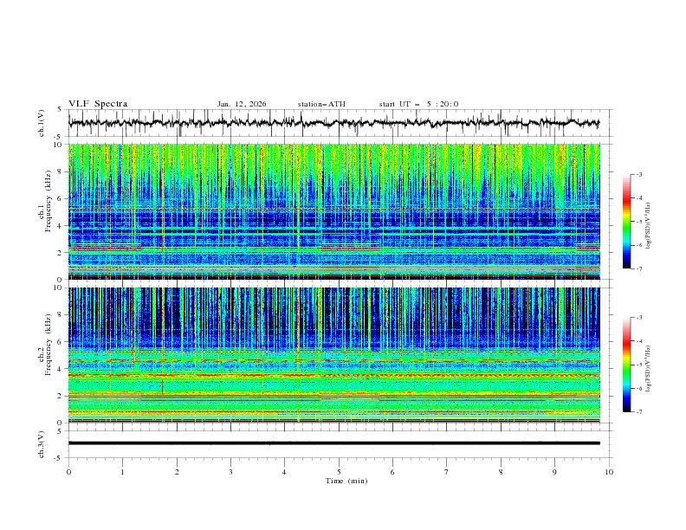
Task: Click the ch.1 voltage waveform trace
Action: 333,123
